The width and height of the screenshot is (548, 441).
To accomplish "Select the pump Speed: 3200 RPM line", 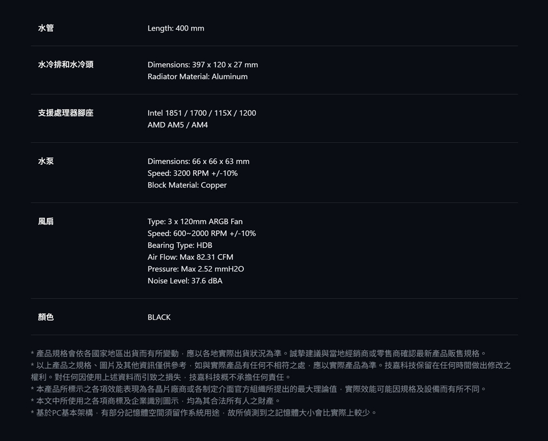I will point(192,173).
